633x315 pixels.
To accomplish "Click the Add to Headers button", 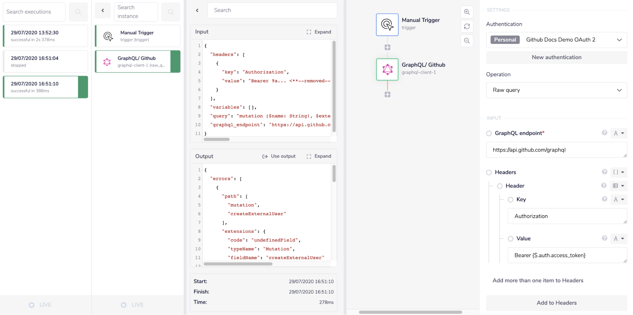I will click(x=556, y=303).
